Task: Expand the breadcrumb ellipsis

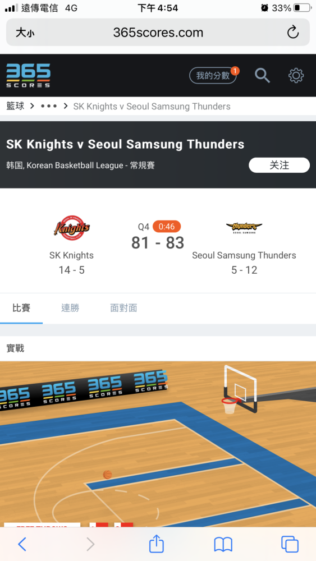Action: 49,106
